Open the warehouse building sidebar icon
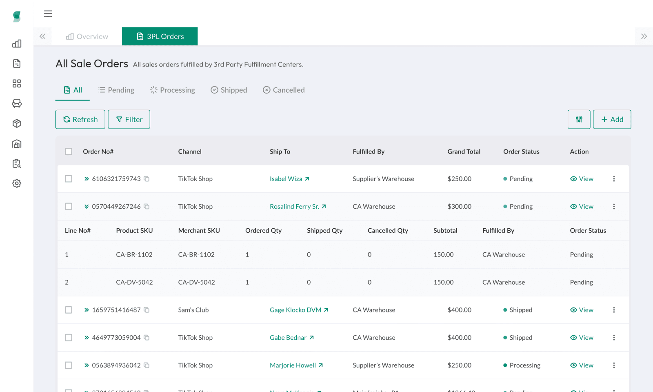This screenshot has height=392, width=653. click(17, 144)
